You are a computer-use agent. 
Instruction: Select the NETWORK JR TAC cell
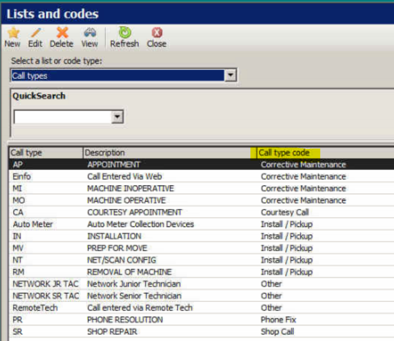(x=46, y=284)
